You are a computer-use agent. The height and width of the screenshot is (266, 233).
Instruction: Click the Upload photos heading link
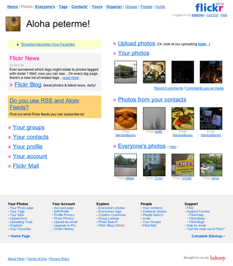pyautogui.click(x=136, y=43)
